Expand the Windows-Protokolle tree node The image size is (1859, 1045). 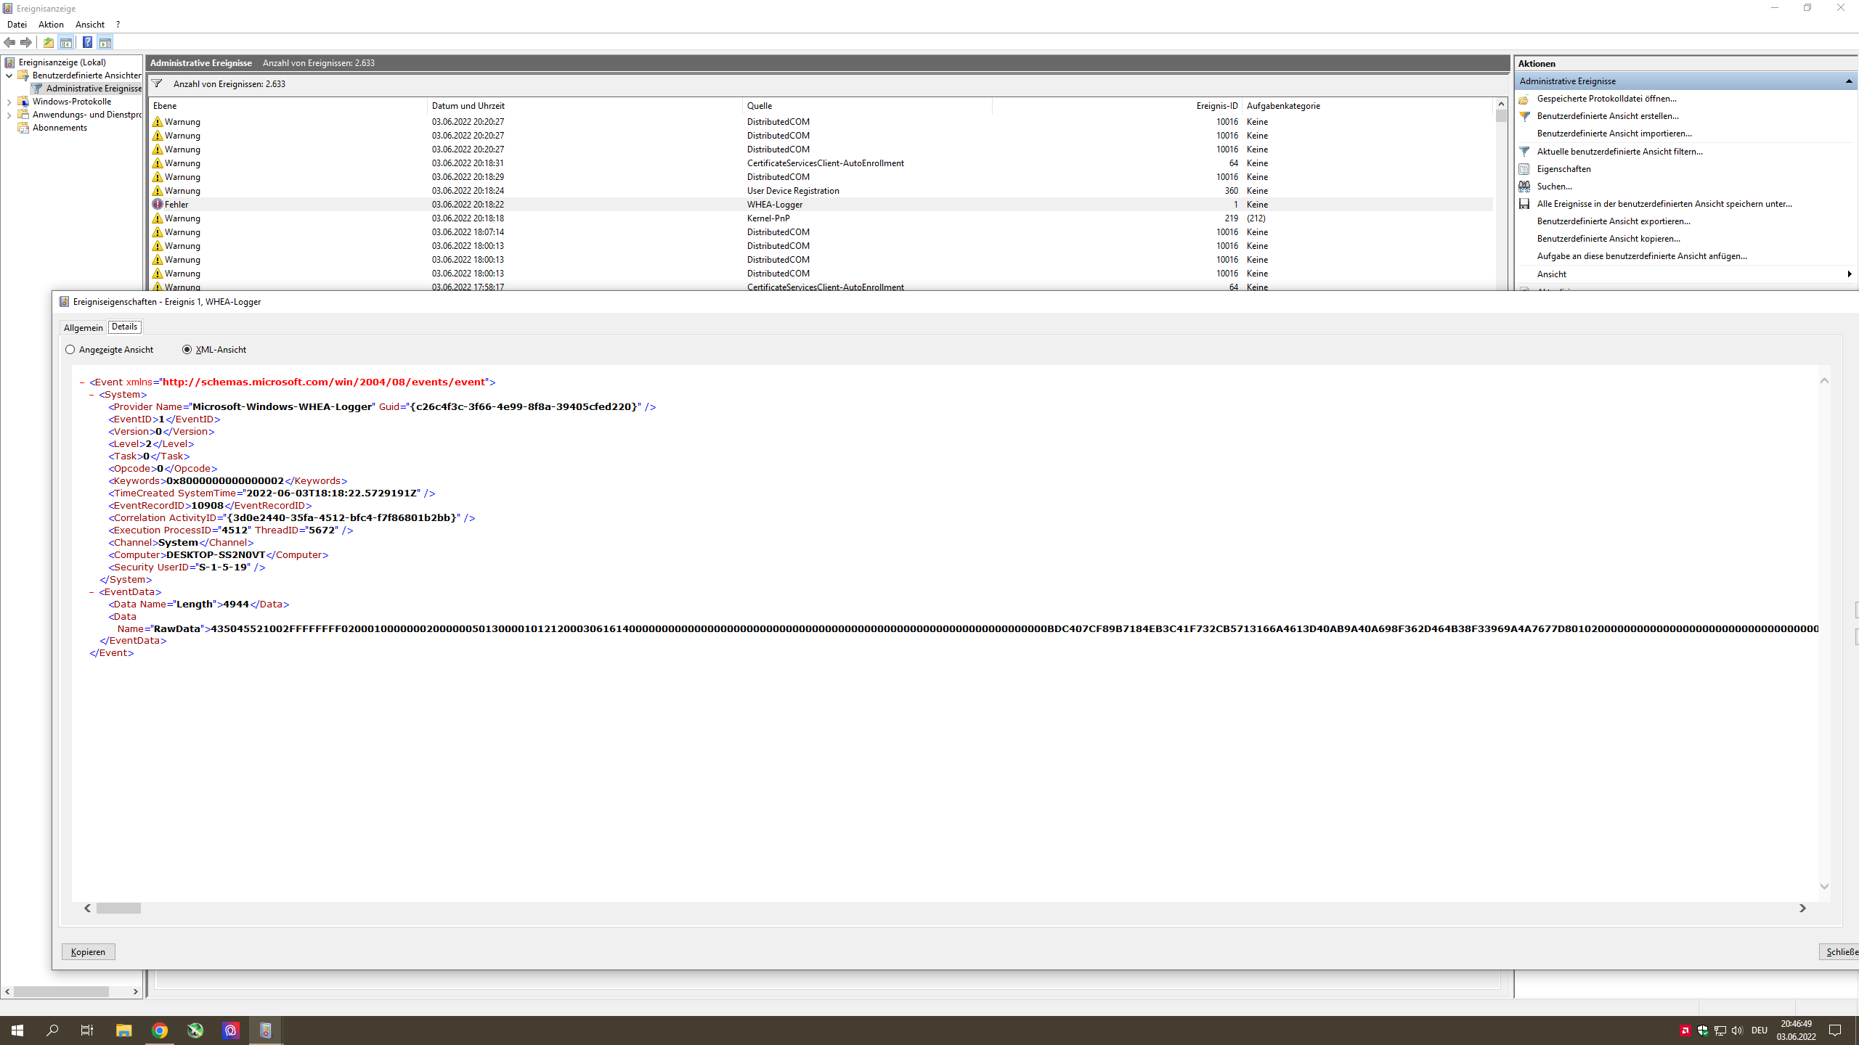9,102
